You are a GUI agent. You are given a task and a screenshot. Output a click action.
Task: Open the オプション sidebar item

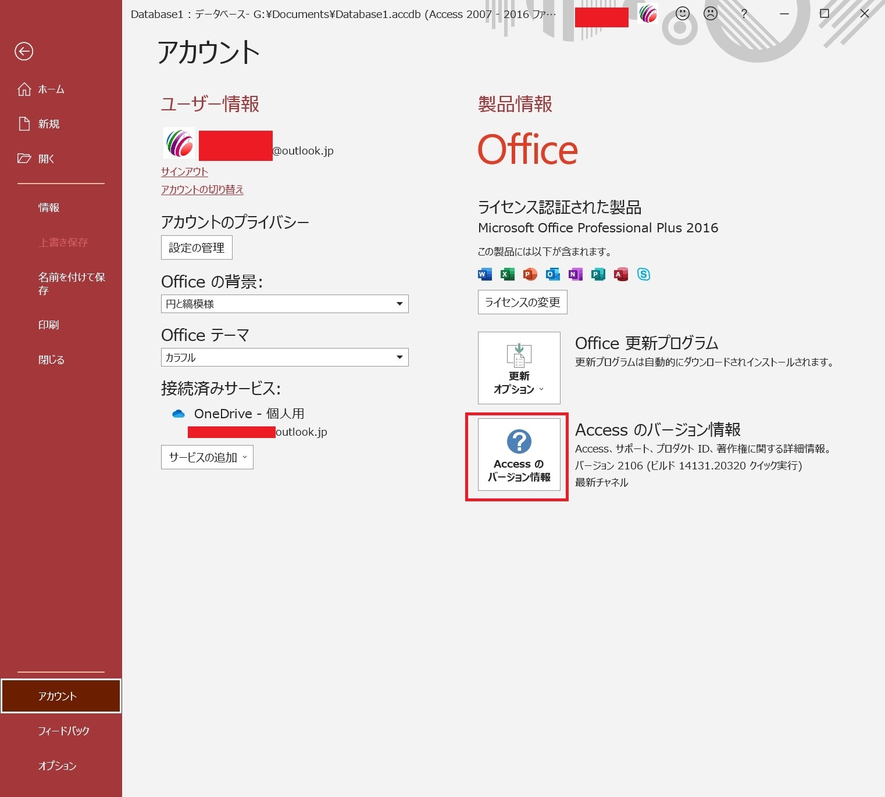click(57, 766)
